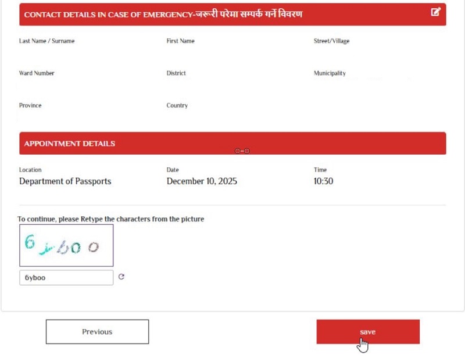Click the First Name field
The height and width of the screenshot is (358, 465).
180,41
